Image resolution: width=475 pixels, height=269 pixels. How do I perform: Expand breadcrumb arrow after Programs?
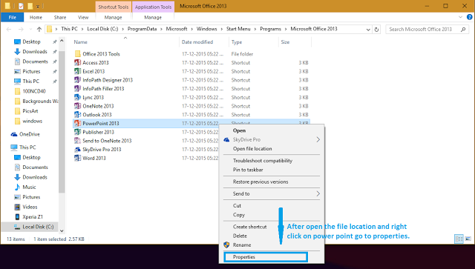click(x=286, y=29)
